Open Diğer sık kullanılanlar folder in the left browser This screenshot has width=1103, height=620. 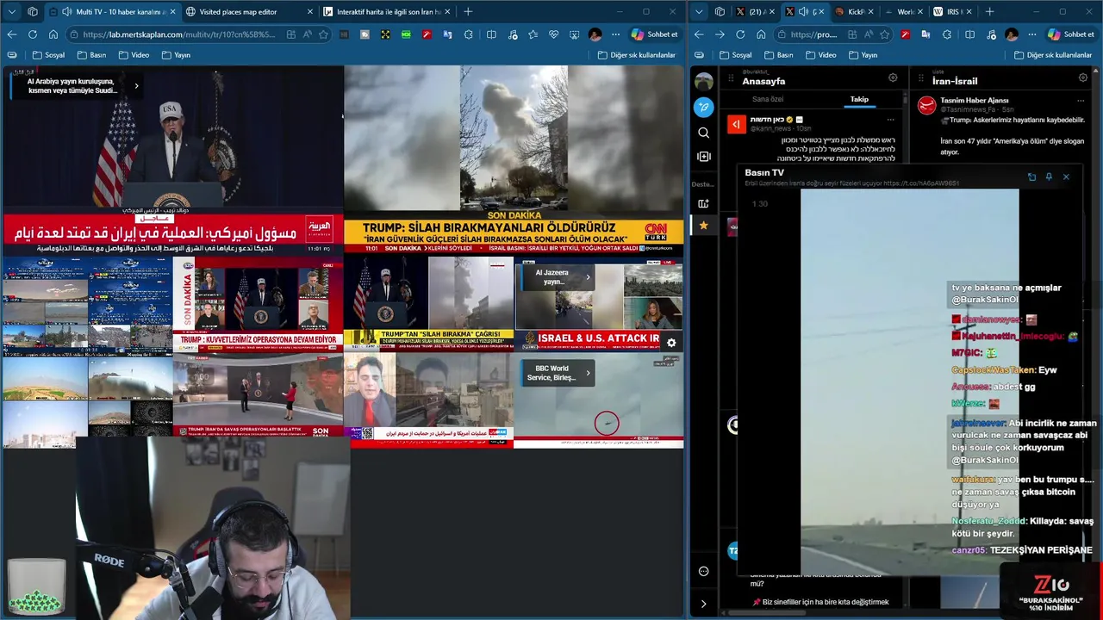pyautogui.click(x=637, y=55)
